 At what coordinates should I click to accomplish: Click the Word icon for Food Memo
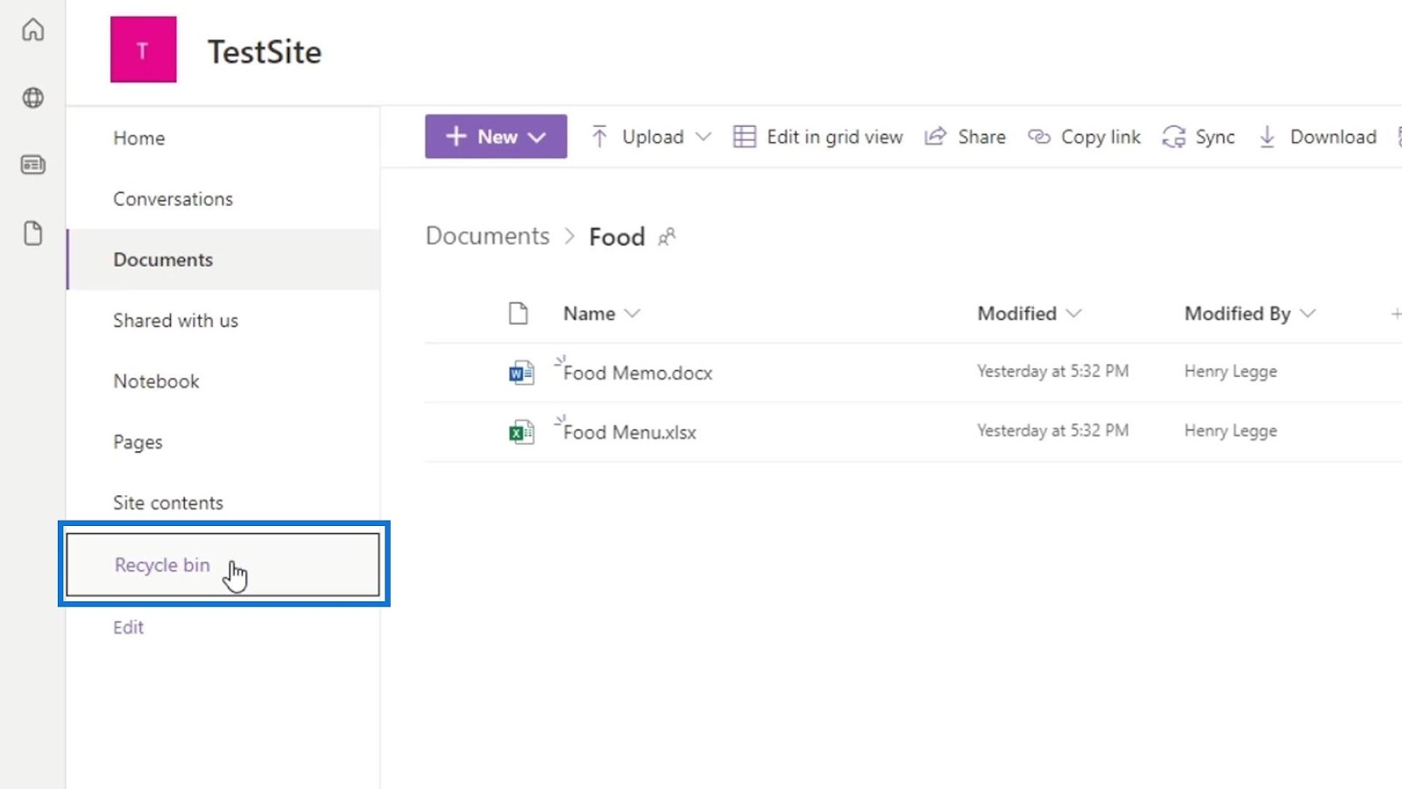point(521,373)
